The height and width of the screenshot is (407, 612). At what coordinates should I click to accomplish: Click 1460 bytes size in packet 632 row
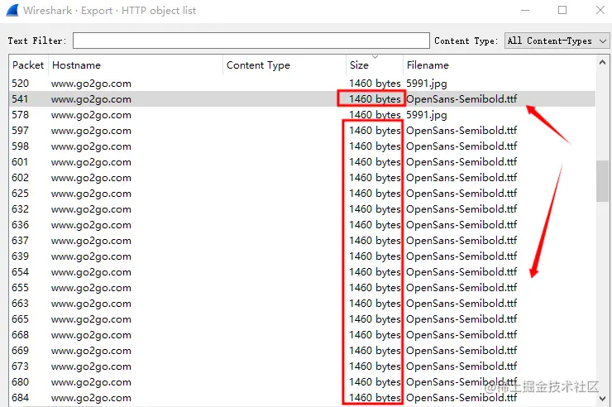click(x=375, y=209)
